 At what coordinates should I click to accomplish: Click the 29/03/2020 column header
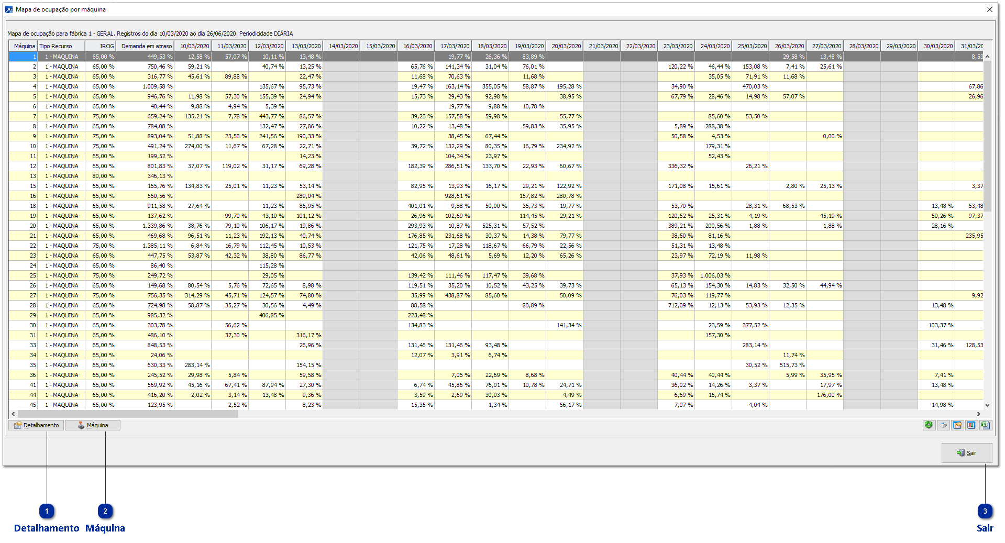tap(899, 46)
